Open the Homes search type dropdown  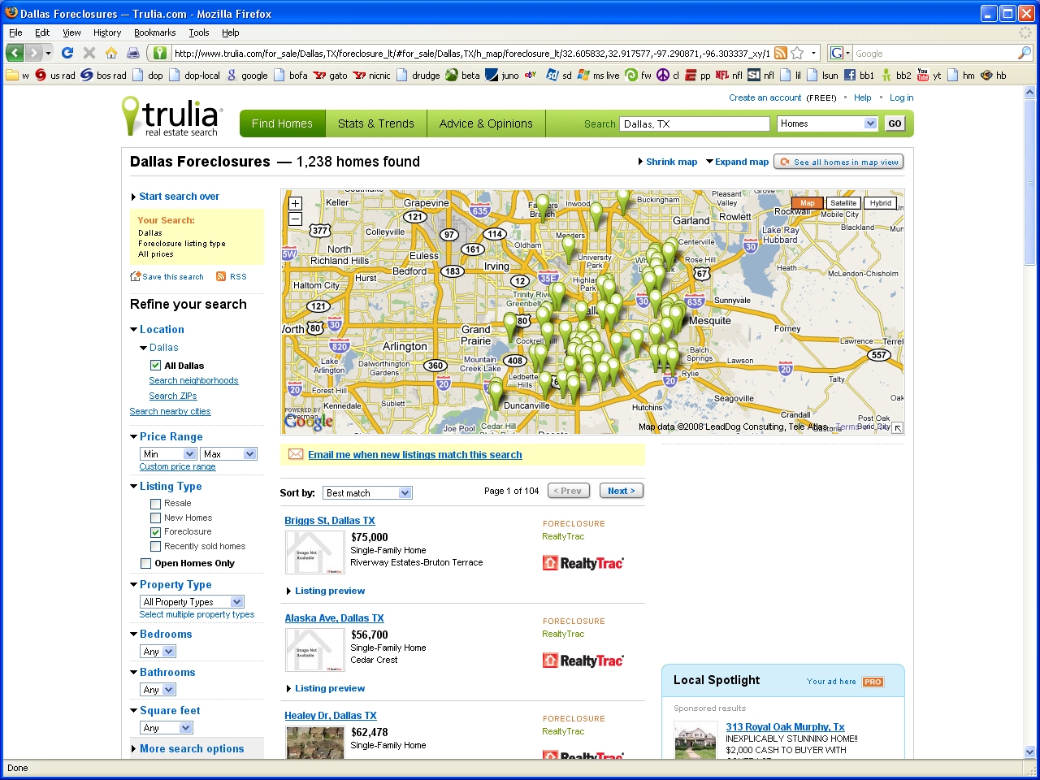click(827, 123)
